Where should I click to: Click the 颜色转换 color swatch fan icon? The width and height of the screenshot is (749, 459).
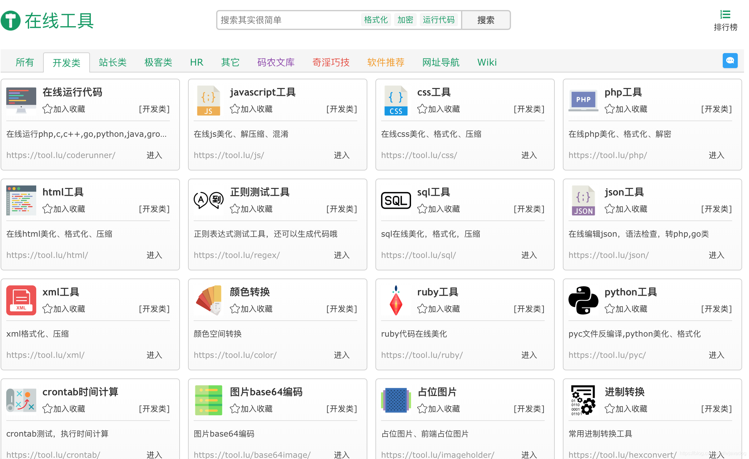tap(209, 300)
